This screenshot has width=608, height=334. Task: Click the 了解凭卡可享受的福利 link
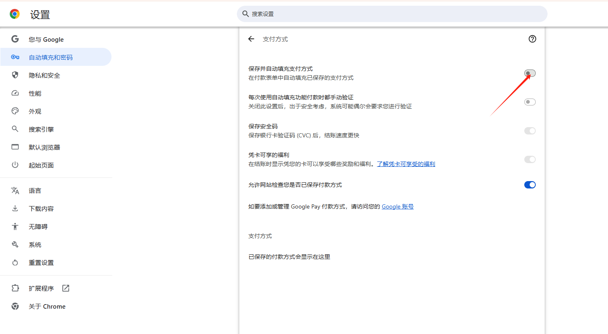(x=406, y=164)
